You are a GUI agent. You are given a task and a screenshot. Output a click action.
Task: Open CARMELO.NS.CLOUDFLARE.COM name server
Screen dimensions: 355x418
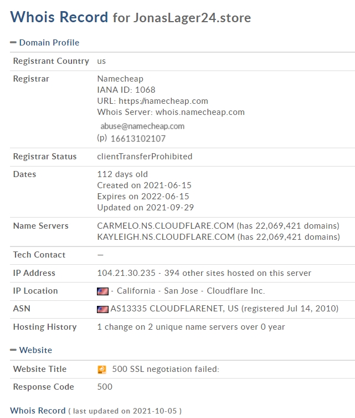click(x=166, y=226)
